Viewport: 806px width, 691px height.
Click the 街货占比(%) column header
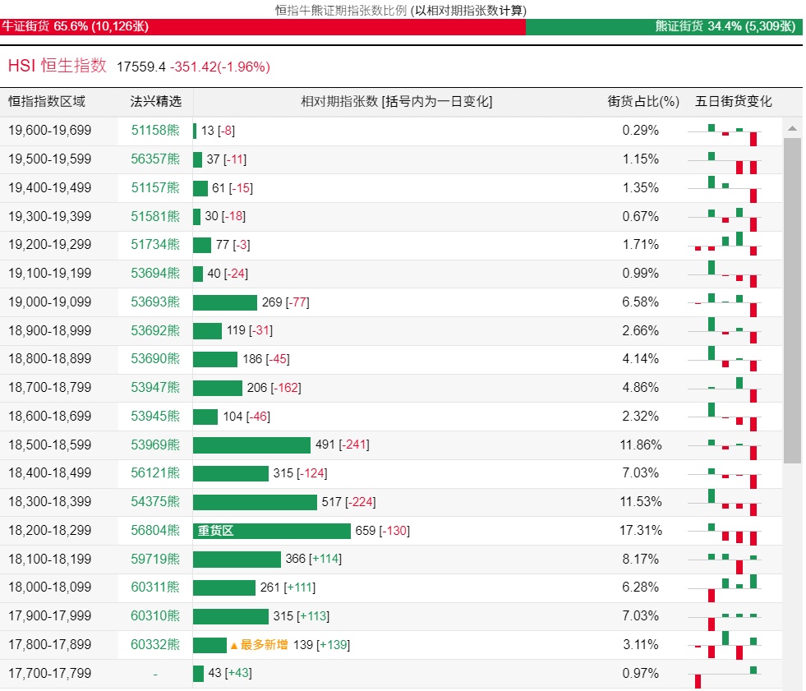pos(643,102)
